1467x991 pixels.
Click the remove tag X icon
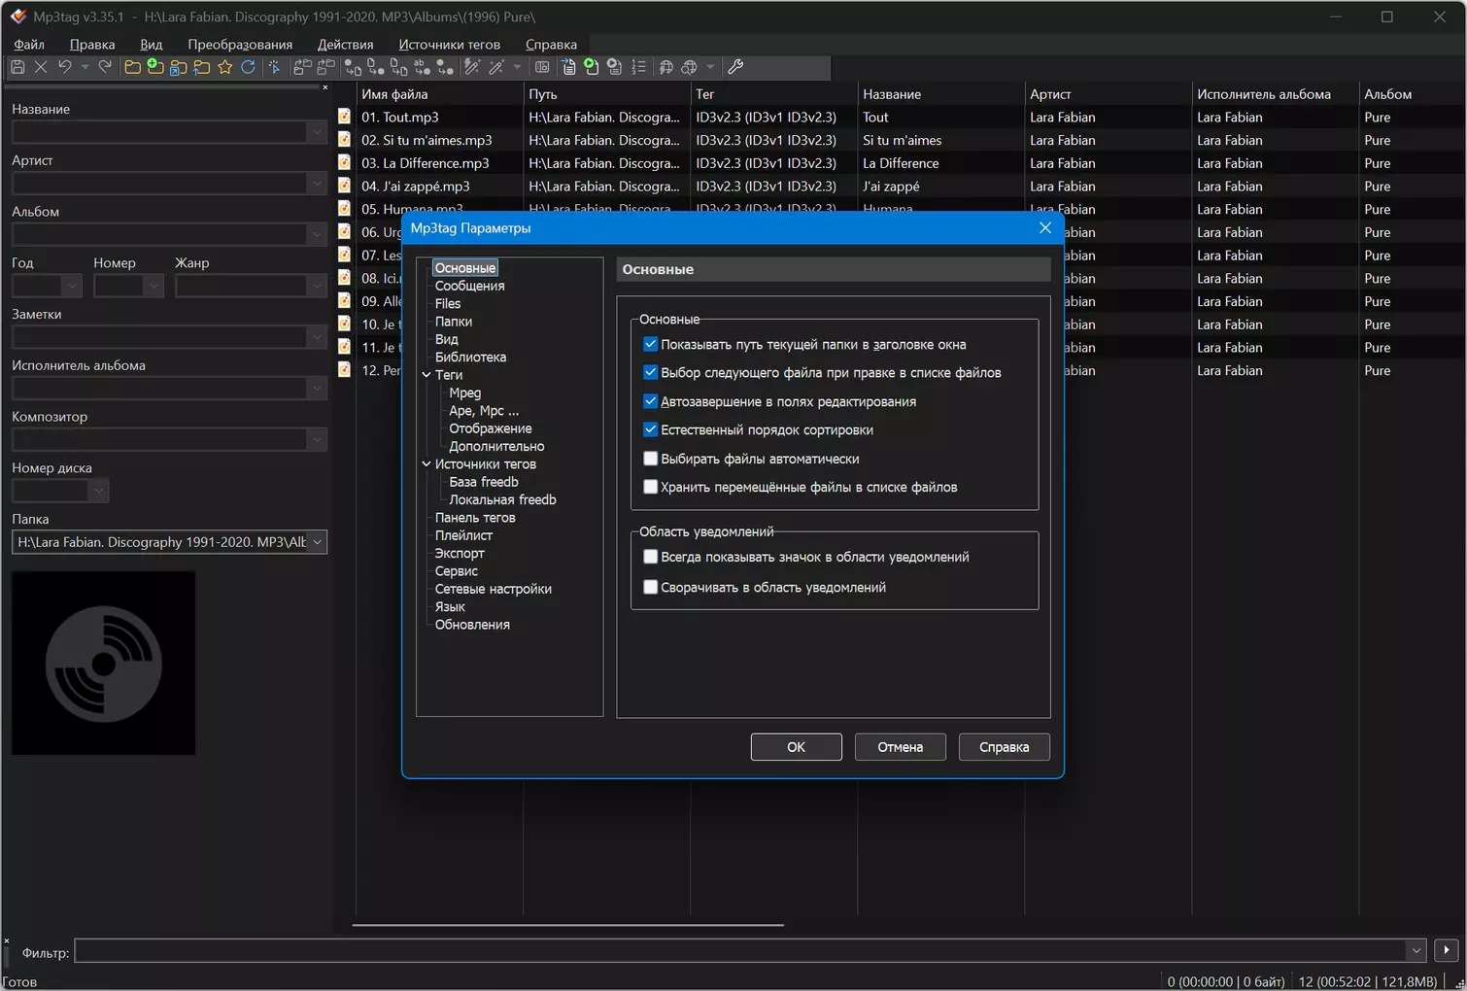tap(41, 67)
